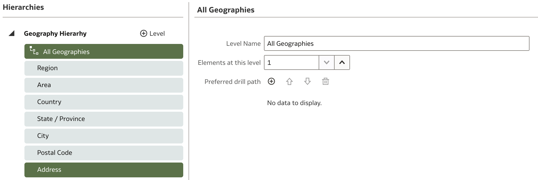Click the Elements at this level field
The image size is (538, 180).
(291, 62)
